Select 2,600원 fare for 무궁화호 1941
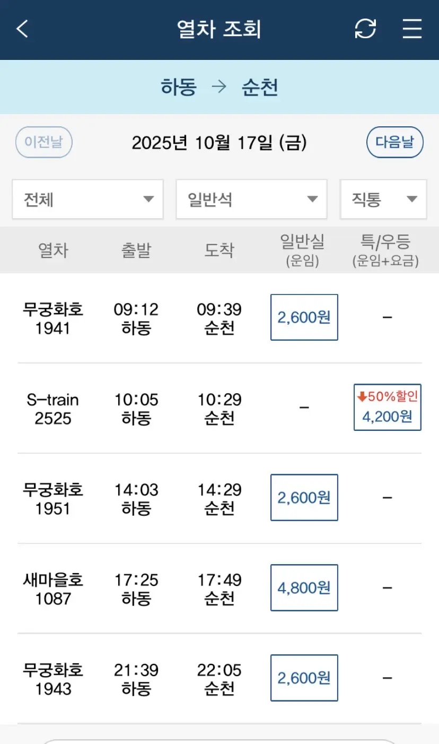Screen dimensions: 439x744 tap(304, 317)
